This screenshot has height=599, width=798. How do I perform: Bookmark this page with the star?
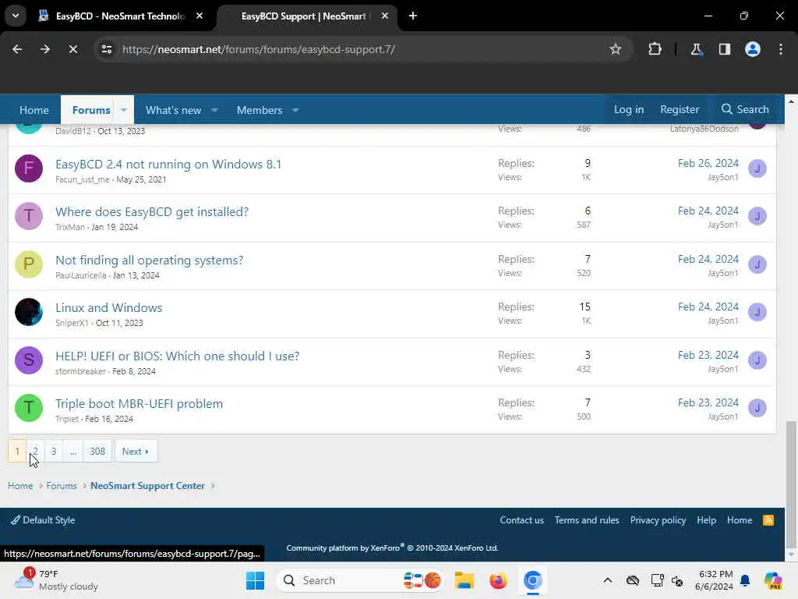tap(616, 49)
